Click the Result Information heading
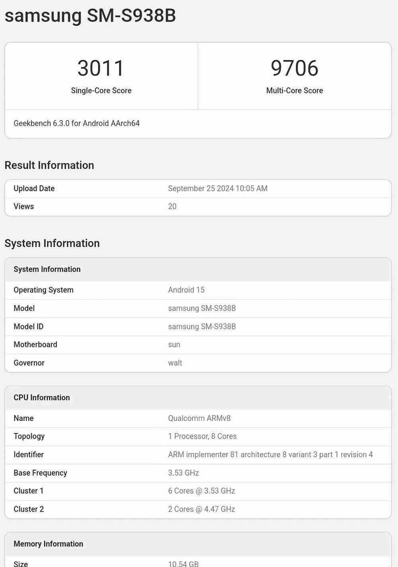This screenshot has width=398, height=567. [49, 165]
